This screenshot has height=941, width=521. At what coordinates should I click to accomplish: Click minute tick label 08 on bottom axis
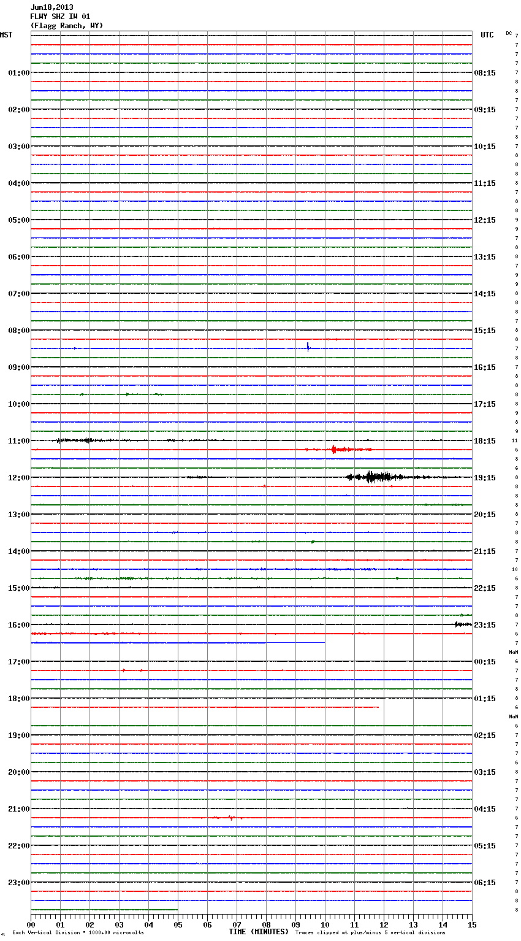(266, 924)
